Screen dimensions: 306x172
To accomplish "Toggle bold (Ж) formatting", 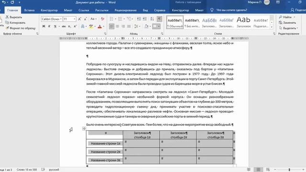I will 44,26.
